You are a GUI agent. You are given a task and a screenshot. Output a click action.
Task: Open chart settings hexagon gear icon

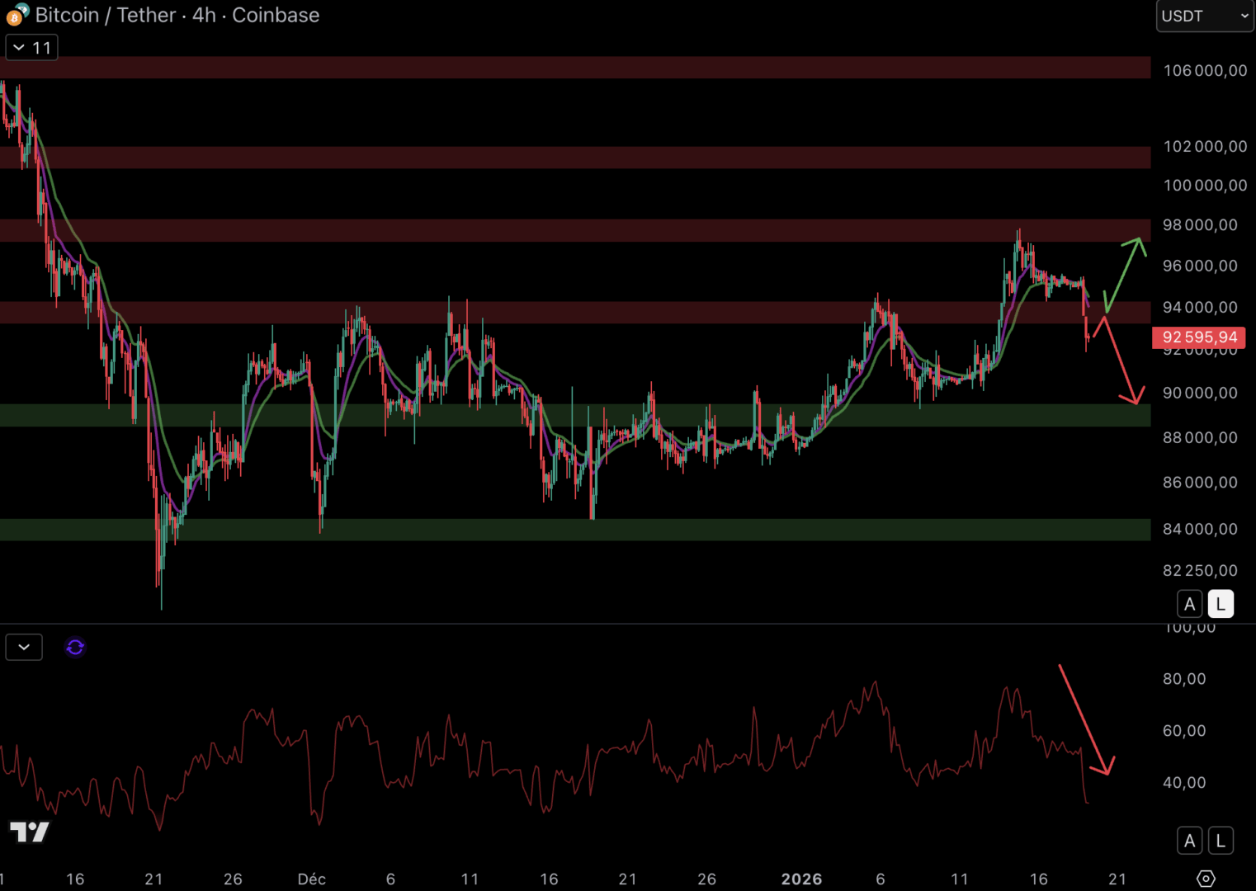pos(1206,879)
